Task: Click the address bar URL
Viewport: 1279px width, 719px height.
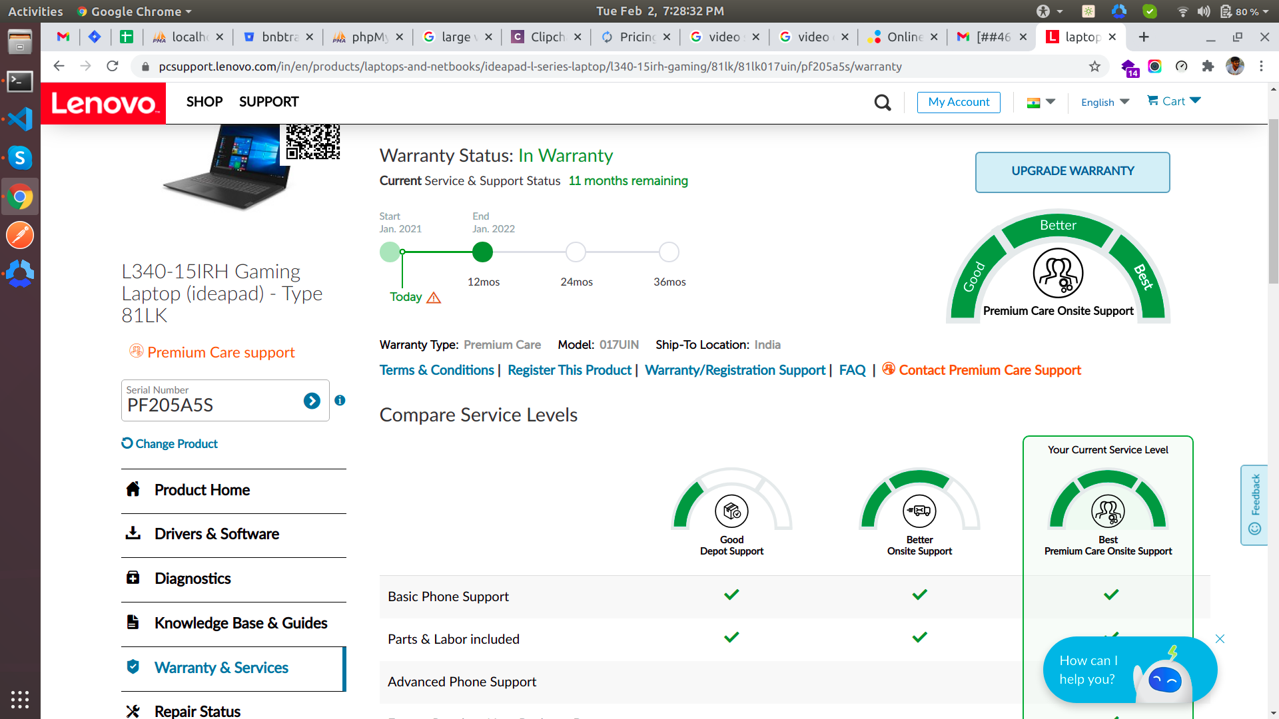Action: [530, 67]
